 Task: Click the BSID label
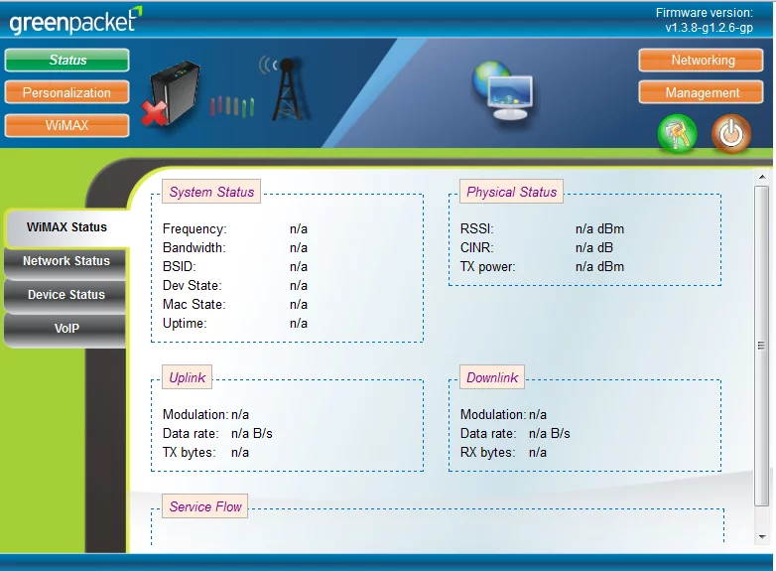[x=180, y=266]
